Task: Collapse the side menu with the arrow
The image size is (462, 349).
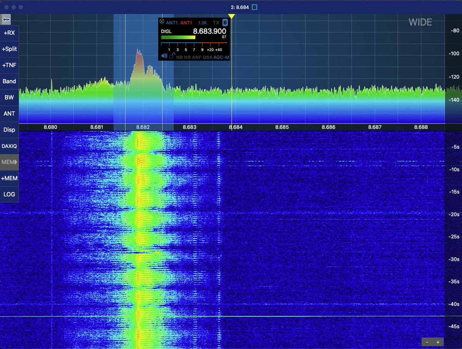Action: tap(6, 19)
